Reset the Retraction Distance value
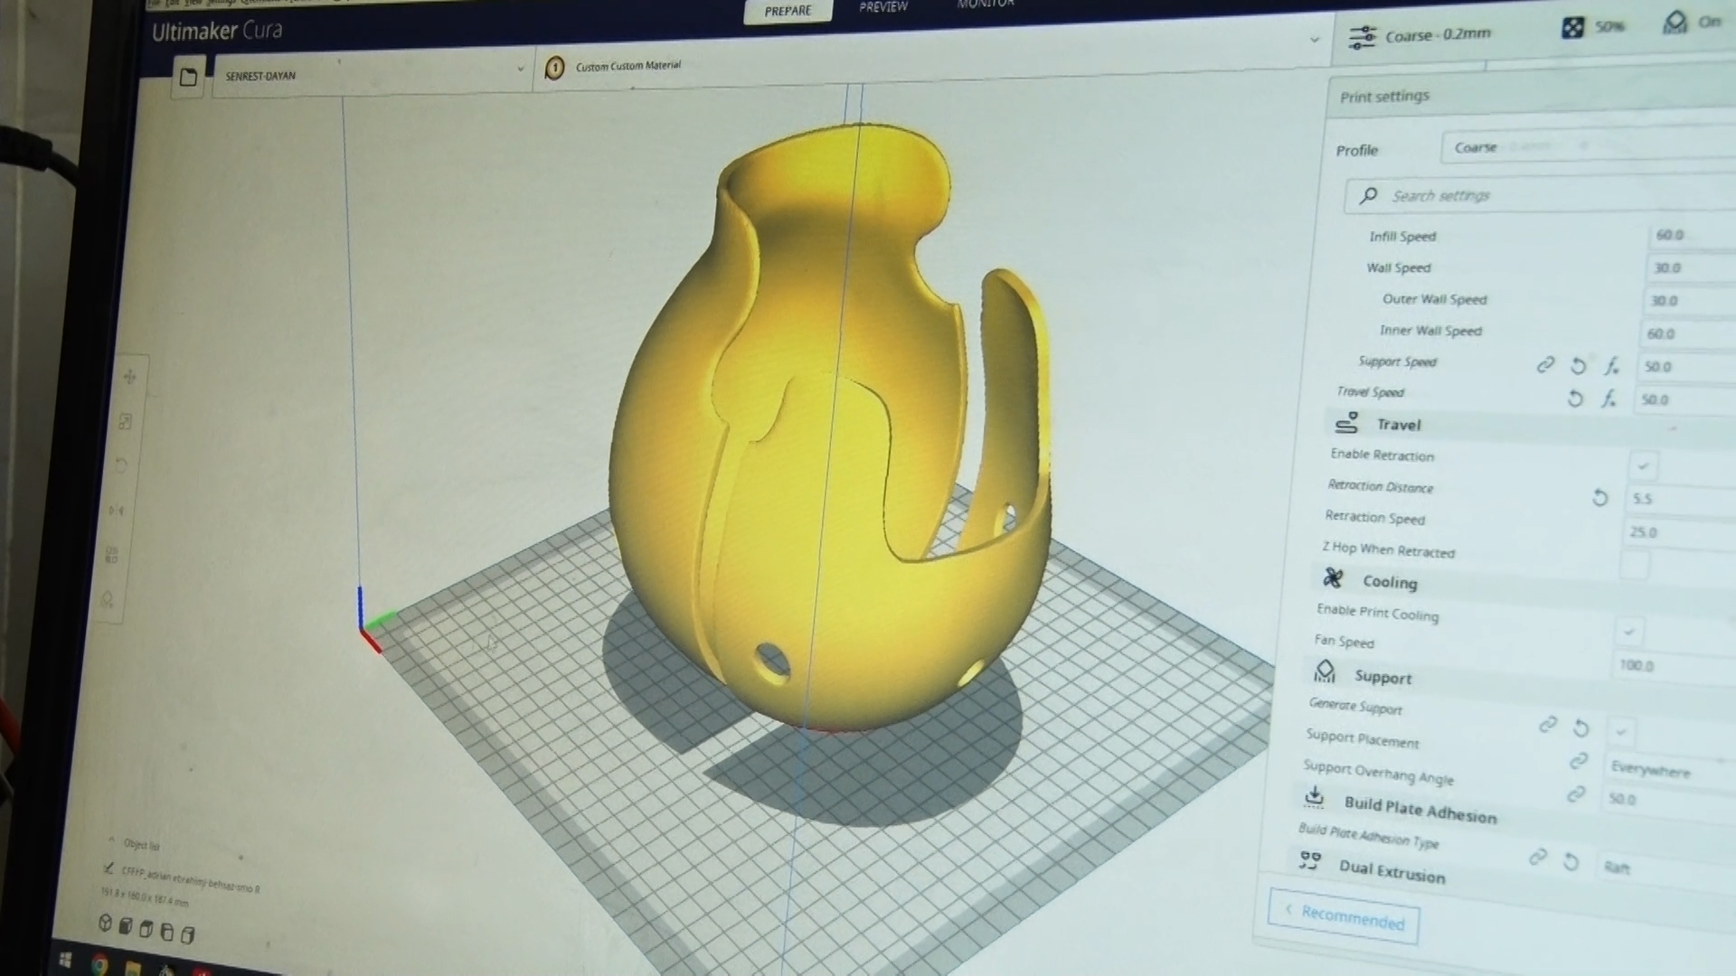 (1599, 498)
